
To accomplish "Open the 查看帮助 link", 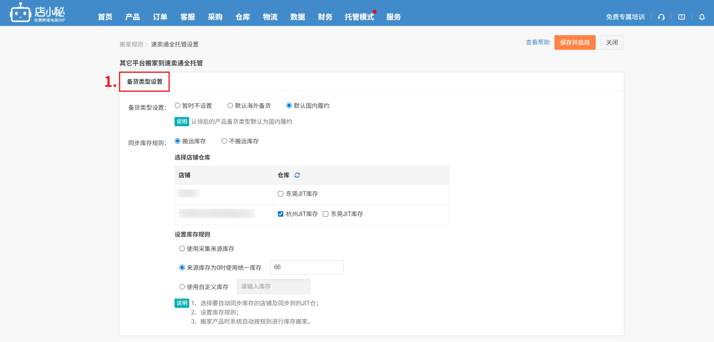I will coord(537,42).
